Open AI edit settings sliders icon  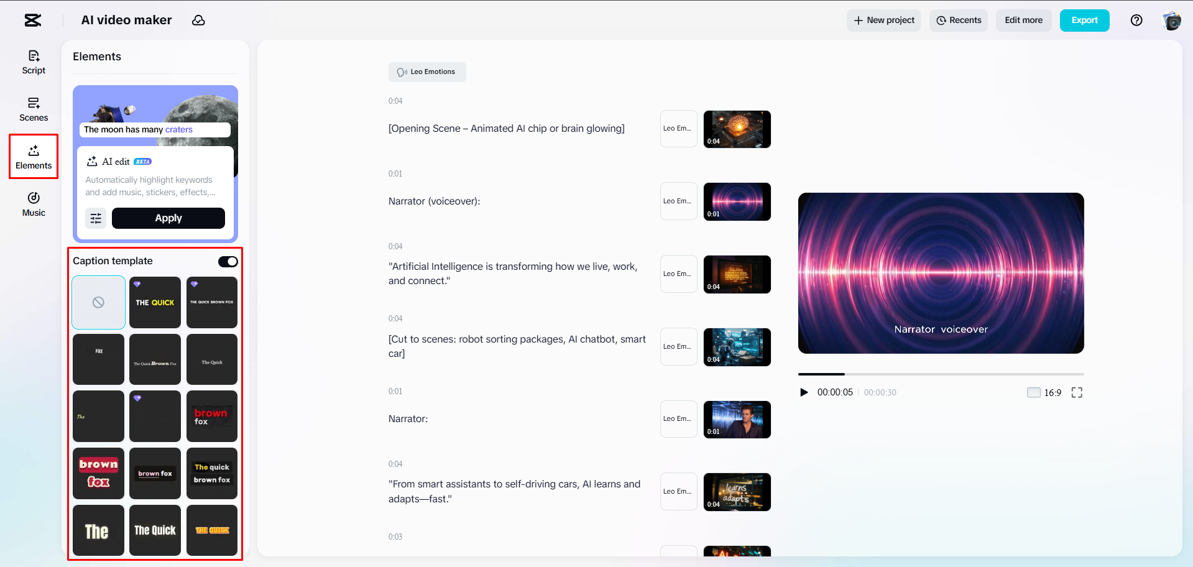[x=96, y=218]
